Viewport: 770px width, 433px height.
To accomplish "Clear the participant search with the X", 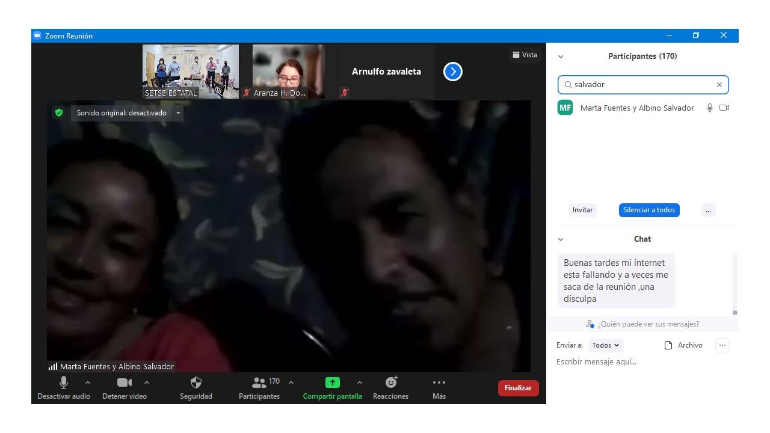I will [719, 85].
